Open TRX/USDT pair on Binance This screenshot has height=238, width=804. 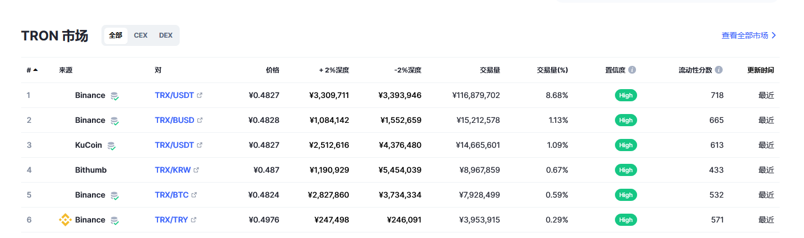(174, 95)
